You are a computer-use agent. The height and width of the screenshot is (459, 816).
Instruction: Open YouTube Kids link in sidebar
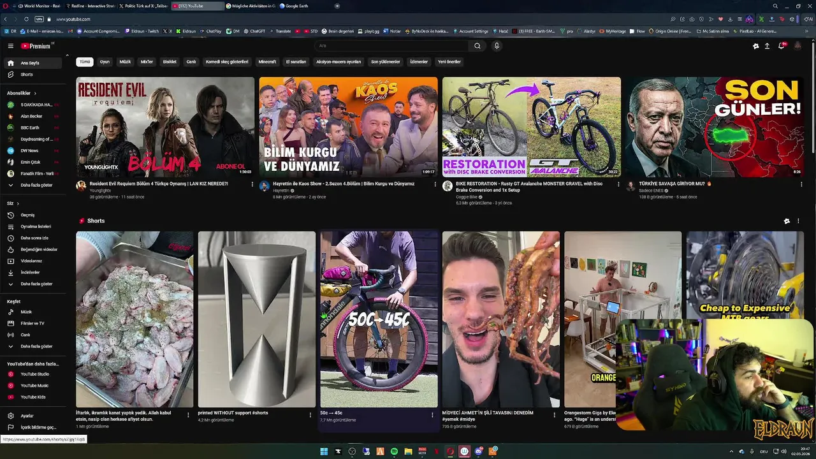(x=34, y=397)
